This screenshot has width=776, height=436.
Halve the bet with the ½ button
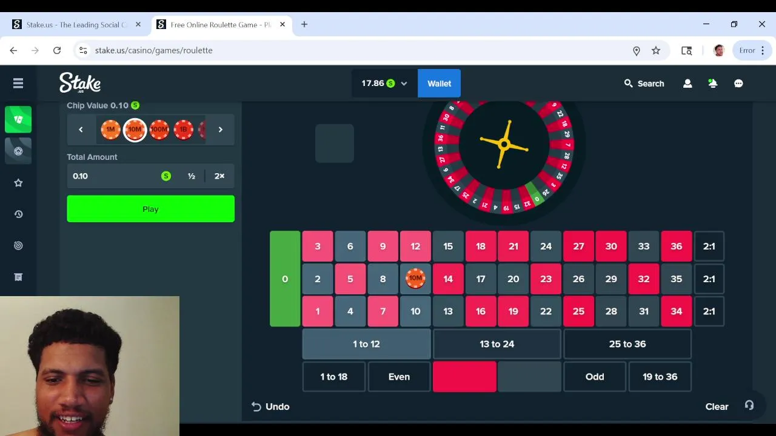click(x=192, y=176)
